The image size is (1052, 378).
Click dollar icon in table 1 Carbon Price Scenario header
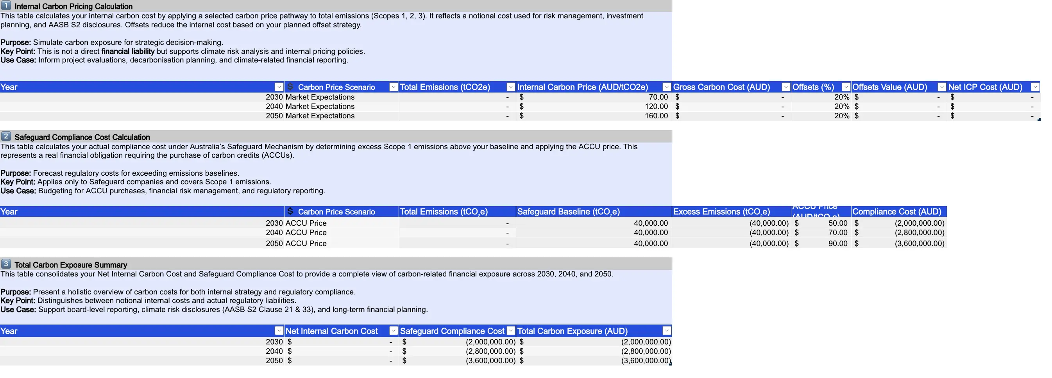[290, 87]
